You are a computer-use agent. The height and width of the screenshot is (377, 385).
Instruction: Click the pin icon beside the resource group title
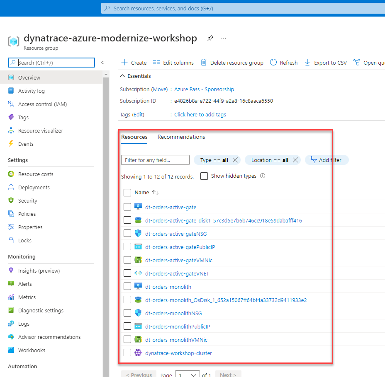(x=210, y=38)
